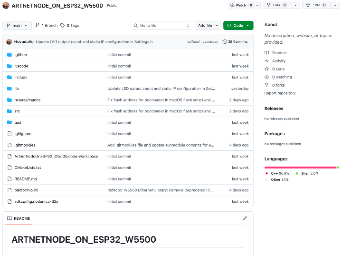Open the README.md file link
This screenshot has width=342, height=257.
(x=26, y=179)
